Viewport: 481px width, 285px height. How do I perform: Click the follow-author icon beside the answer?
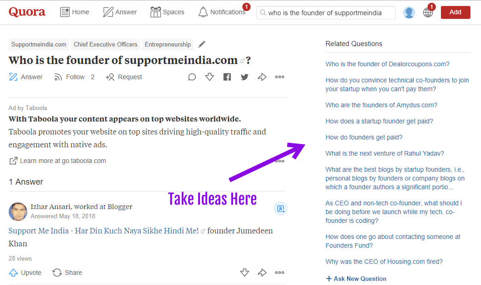[x=281, y=209]
